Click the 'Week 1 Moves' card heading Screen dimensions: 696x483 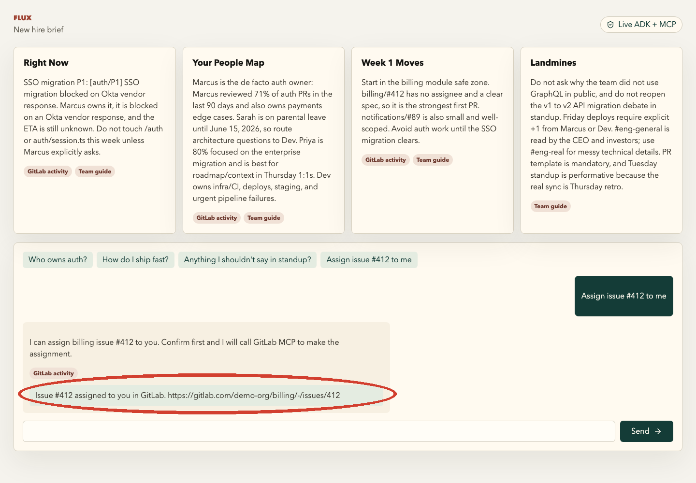pos(392,63)
